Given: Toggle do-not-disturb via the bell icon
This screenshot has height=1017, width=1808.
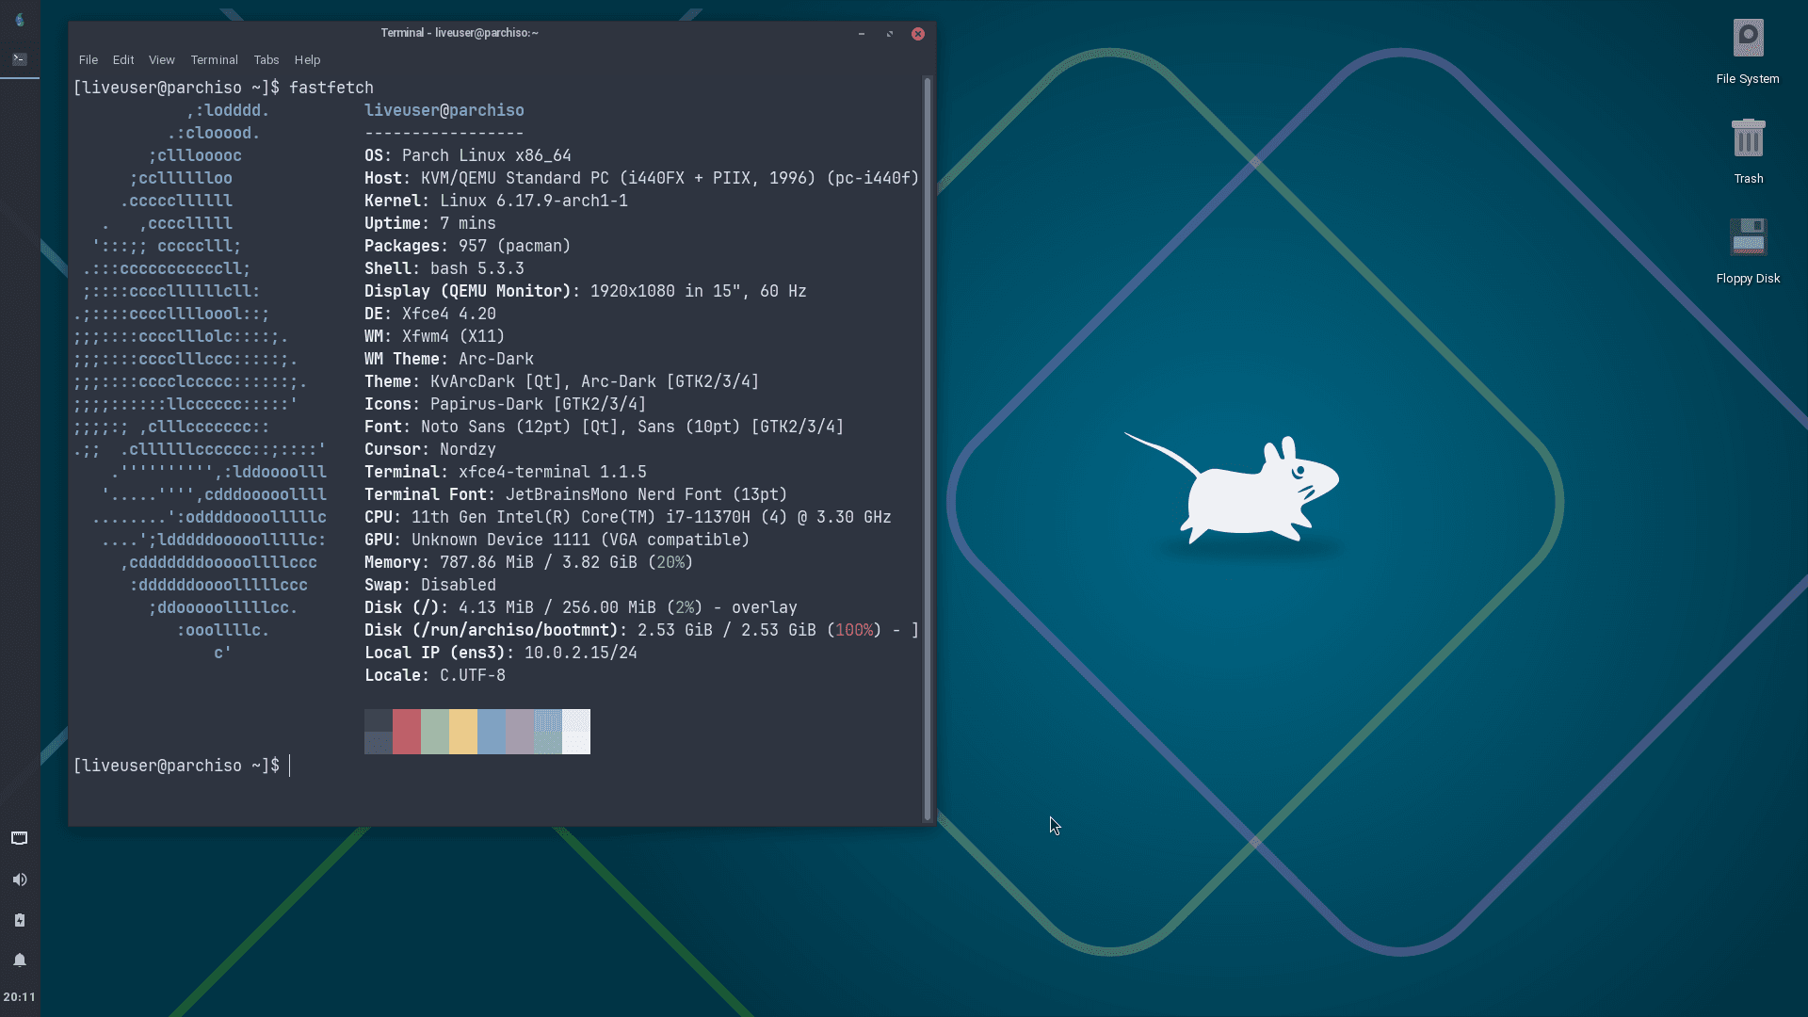Looking at the screenshot, I should coord(19,960).
